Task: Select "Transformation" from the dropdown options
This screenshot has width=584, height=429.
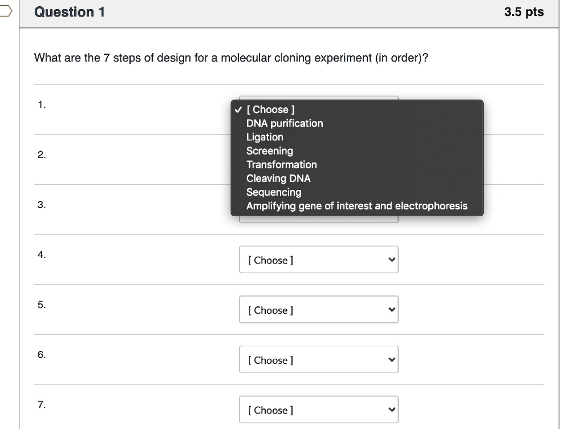Action: coord(281,164)
